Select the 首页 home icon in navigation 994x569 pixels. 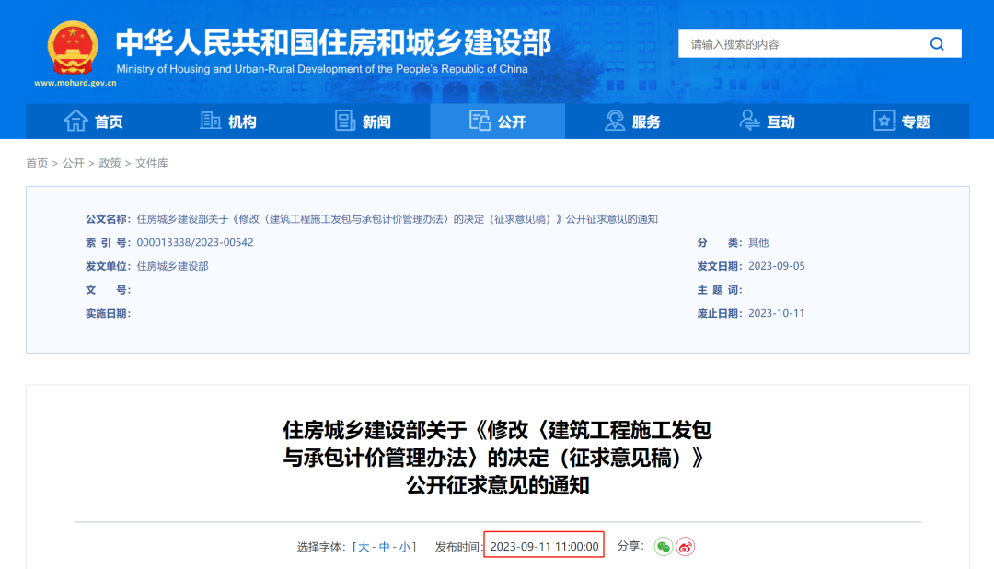tap(76, 121)
